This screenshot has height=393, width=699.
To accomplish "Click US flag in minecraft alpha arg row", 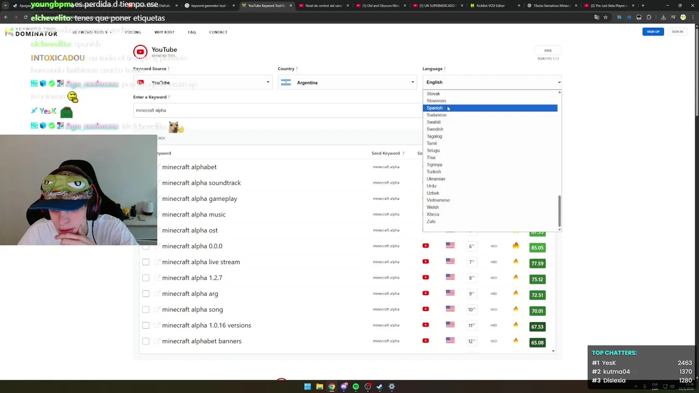I will click(450, 293).
